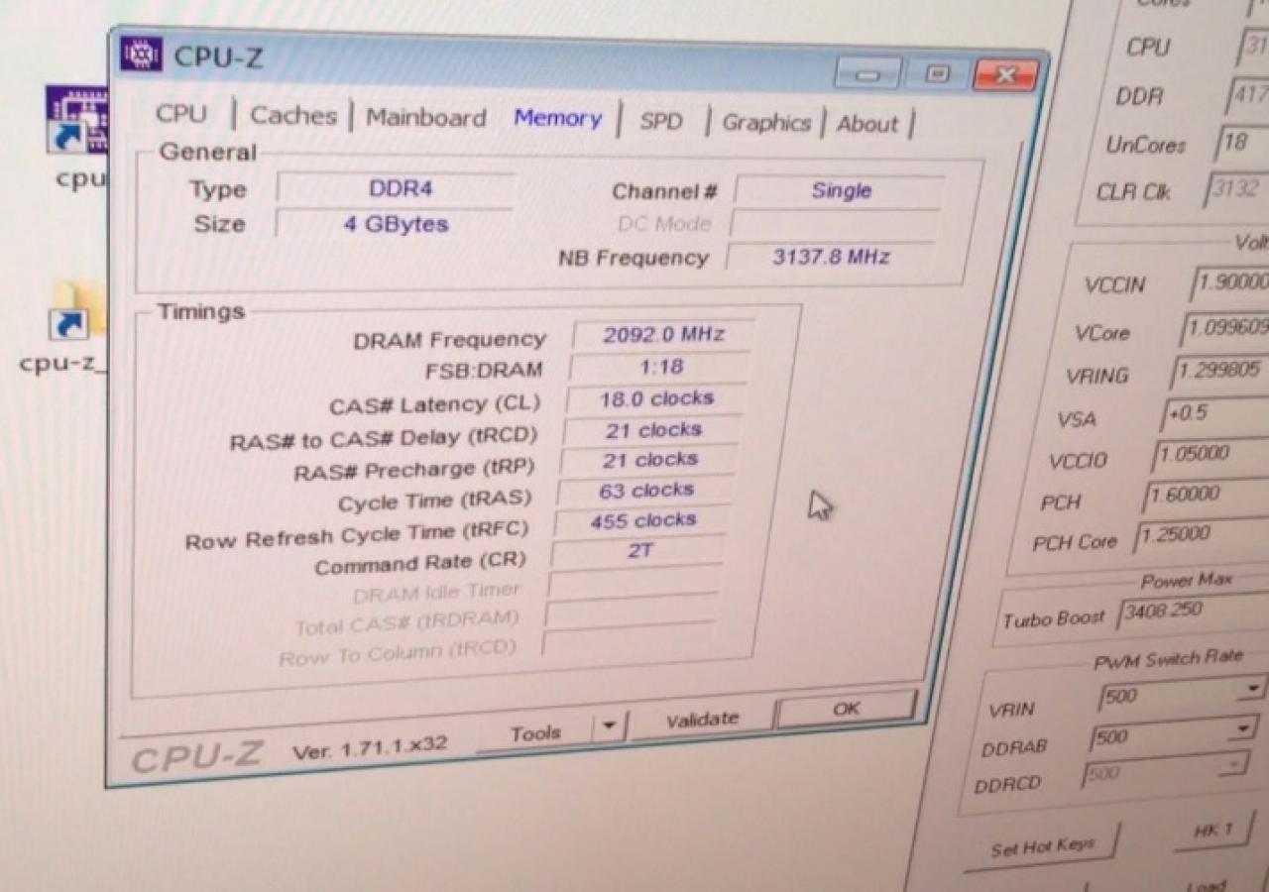Click the PCH Core 1.25000 field
Viewport: 1269px width, 892px height.
point(1202,534)
